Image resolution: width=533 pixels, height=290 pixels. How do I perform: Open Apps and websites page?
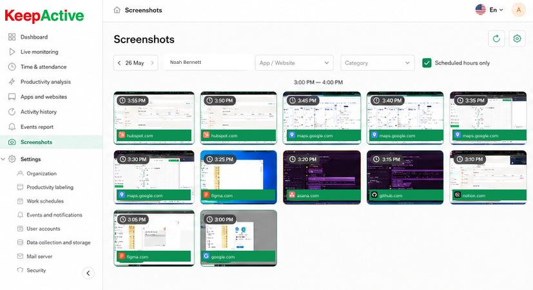44,97
